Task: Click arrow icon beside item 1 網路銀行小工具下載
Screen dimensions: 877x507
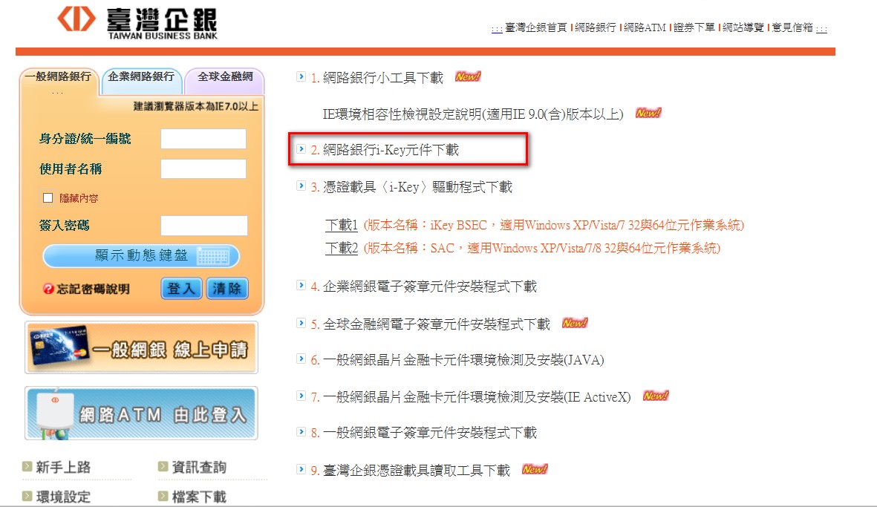Action: point(301,76)
